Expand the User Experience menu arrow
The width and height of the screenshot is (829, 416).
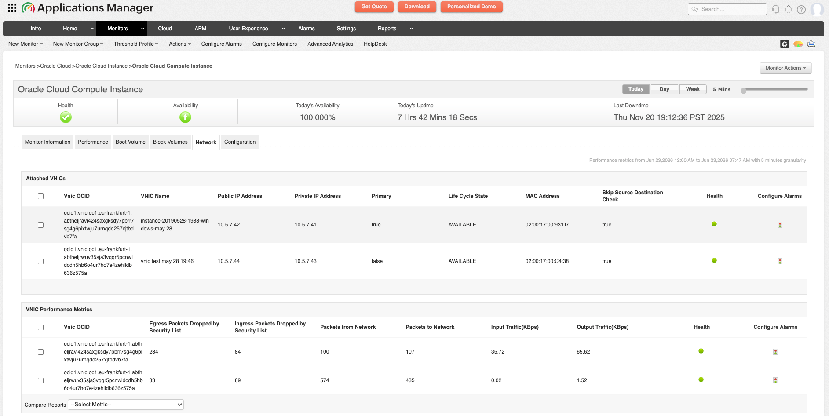(x=283, y=29)
